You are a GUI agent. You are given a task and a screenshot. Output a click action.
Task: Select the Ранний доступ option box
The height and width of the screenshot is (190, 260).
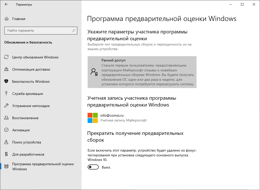(142, 72)
